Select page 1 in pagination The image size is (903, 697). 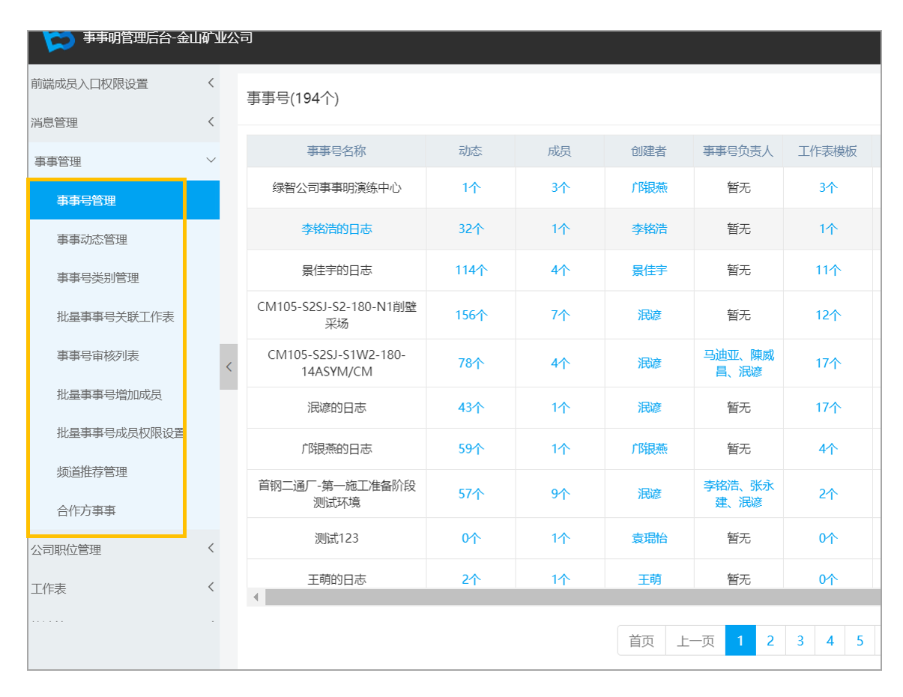[x=740, y=641]
